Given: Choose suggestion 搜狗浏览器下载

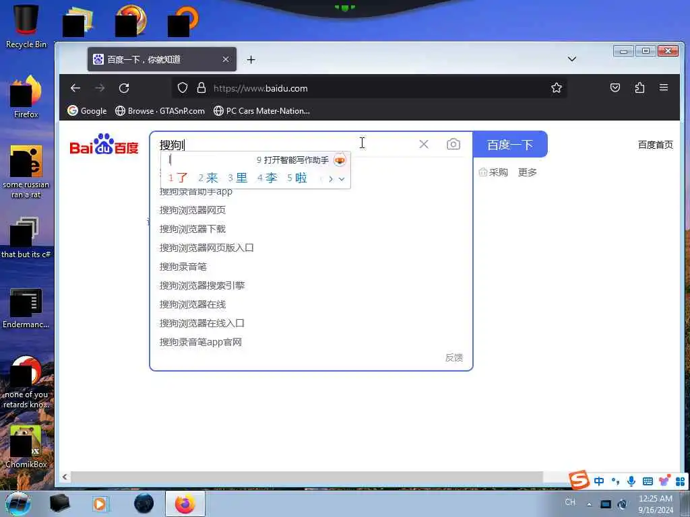Looking at the screenshot, I should point(193,229).
